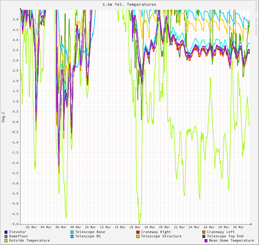Click the red Craneway Right legend swatch
259x245 pixels.
coord(138,232)
